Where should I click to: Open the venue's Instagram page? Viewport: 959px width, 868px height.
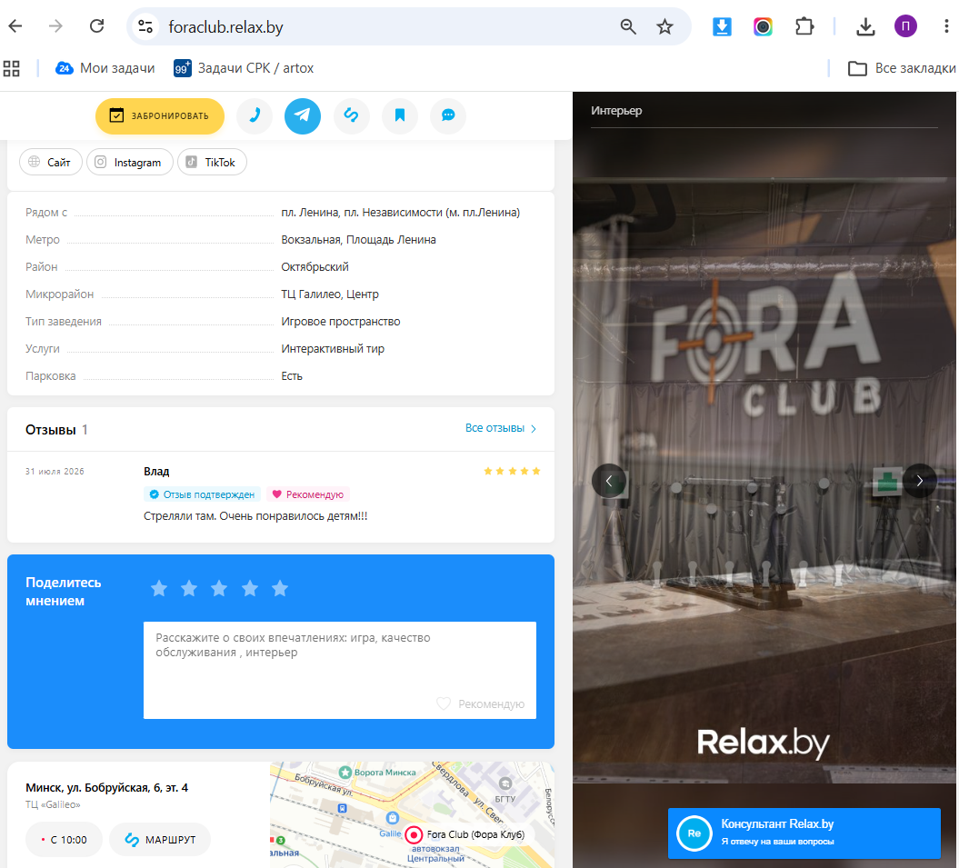(x=130, y=162)
